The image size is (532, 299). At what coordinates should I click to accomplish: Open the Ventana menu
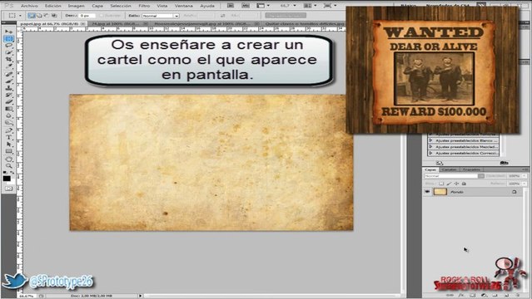tap(183, 6)
